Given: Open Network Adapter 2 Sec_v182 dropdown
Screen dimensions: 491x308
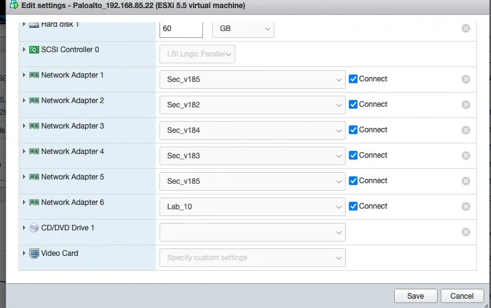Looking at the screenshot, I should coord(252,105).
